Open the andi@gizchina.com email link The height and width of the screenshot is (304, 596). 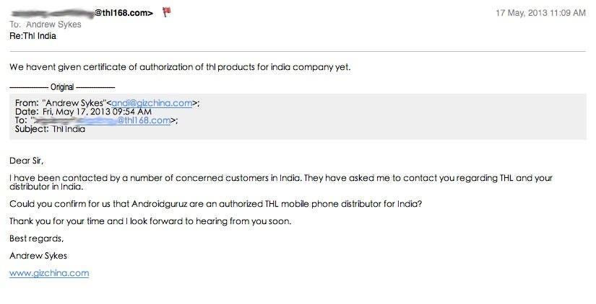point(152,103)
